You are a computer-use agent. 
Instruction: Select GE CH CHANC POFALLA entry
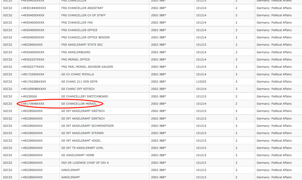[78, 74]
